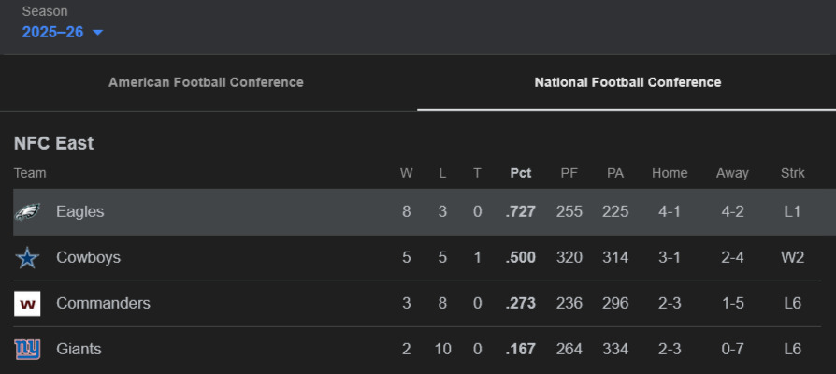Open the Cowboys team link
The height and width of the screenshot is (374, 836).
(x=88, y=258)
